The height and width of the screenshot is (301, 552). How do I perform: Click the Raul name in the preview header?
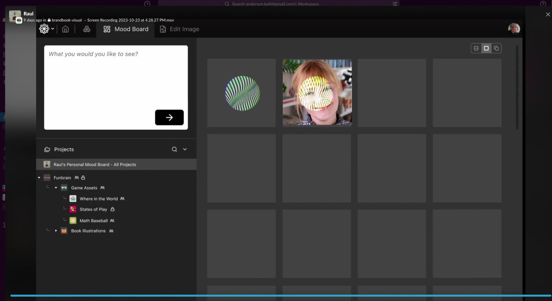[x=29, y=14]
